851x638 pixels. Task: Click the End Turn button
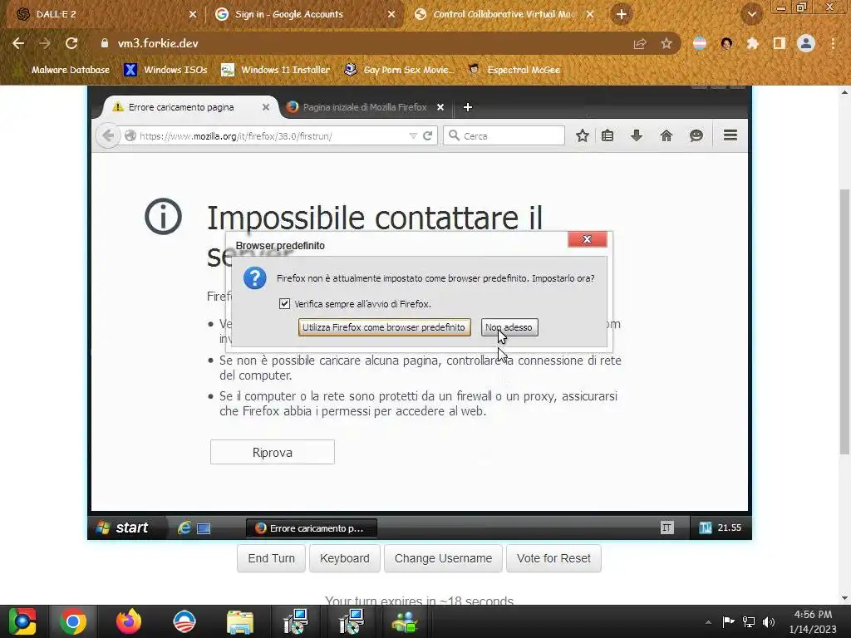pos(272,558)
